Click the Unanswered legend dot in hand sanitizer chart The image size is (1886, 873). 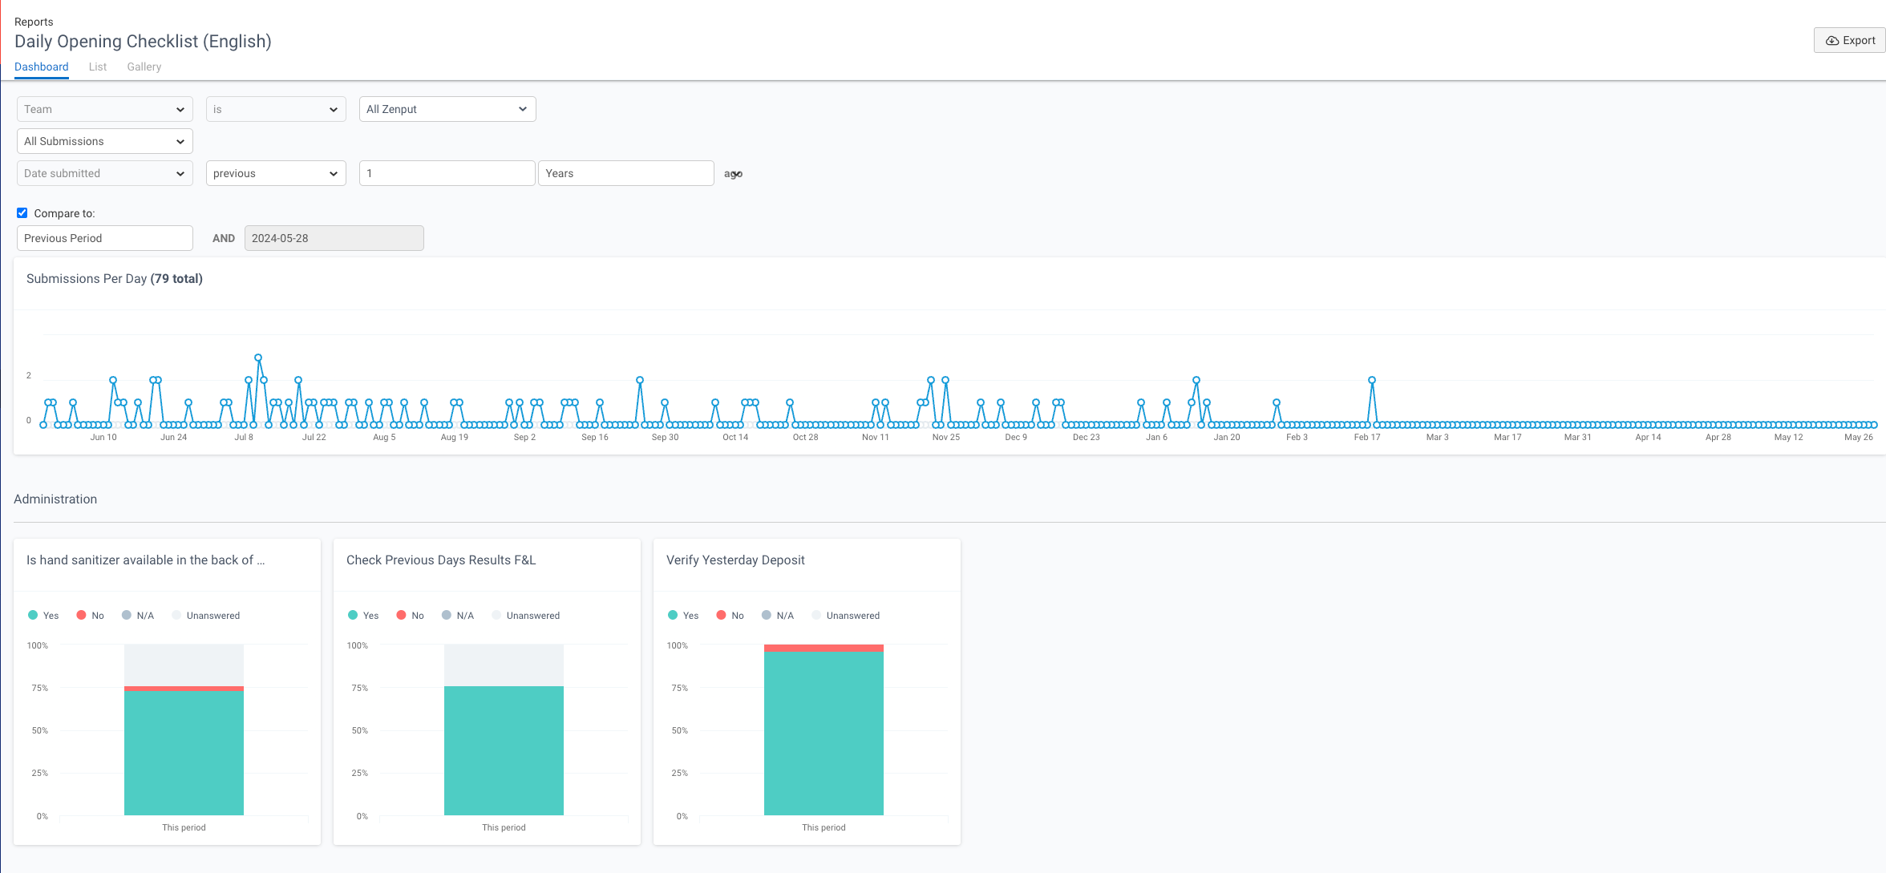pos(176,615)
